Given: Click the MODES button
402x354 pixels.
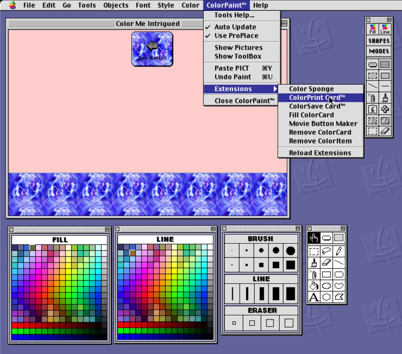Looking at the screenshot, I should [379, 51].
